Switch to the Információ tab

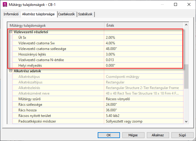(11, 14)
